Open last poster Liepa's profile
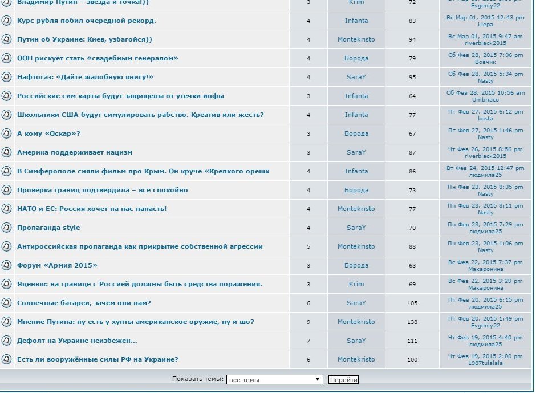The width and height of the screenshot is (536, 393). point(485,25)
